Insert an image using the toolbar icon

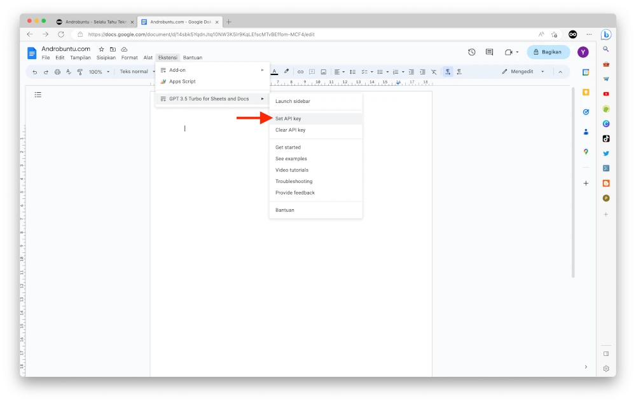[323, 71]
